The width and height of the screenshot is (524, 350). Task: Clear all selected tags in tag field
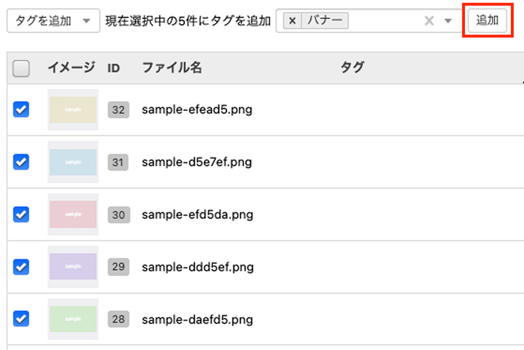[x=429, y=21]
